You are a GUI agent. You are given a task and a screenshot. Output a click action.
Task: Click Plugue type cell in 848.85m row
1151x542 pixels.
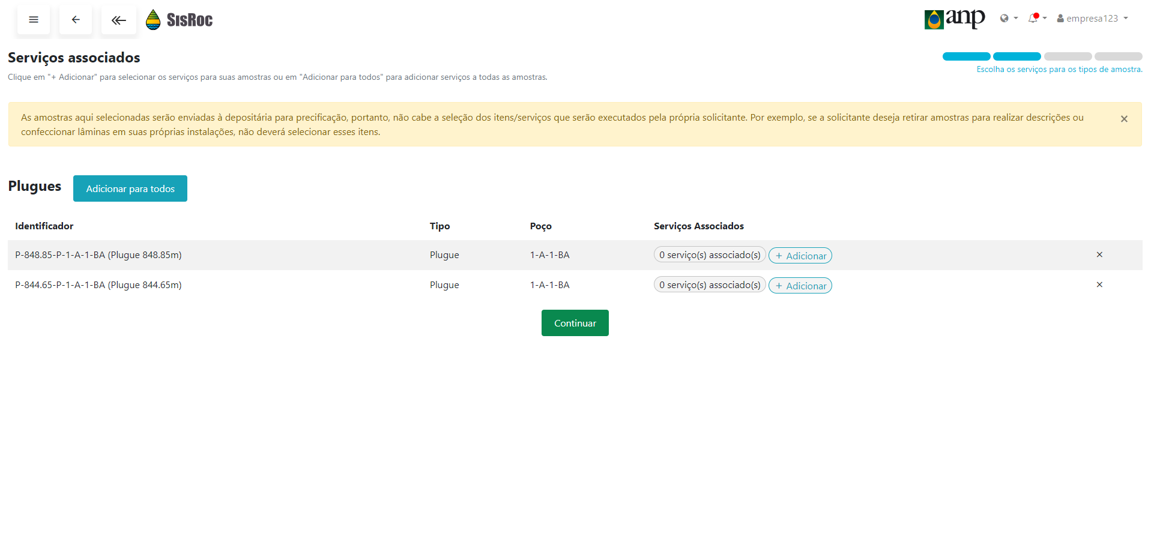pos(444,255)
